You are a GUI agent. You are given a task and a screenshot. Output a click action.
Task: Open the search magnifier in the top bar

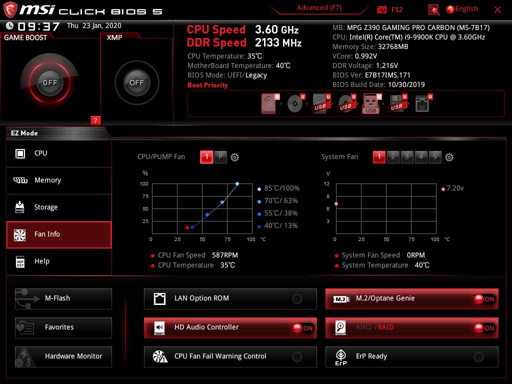(x=433, y=9)
